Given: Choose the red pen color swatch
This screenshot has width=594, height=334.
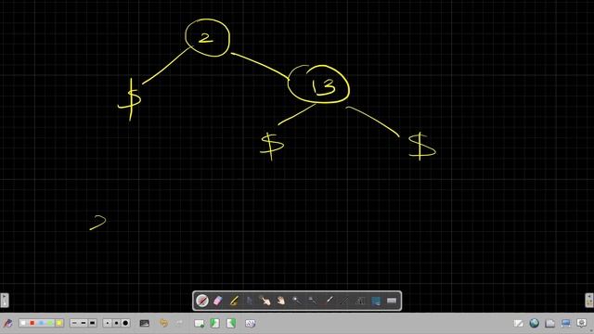Looking at the screenshot, I should [x=32, y=323].
